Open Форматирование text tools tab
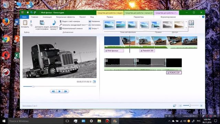220x124 pixels. pos(168,17)
